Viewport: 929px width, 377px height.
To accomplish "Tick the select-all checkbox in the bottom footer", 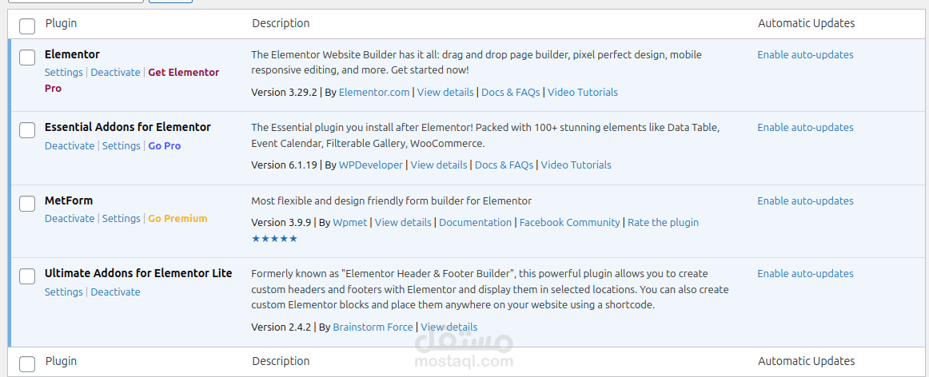I will click(x=26, y=364).
